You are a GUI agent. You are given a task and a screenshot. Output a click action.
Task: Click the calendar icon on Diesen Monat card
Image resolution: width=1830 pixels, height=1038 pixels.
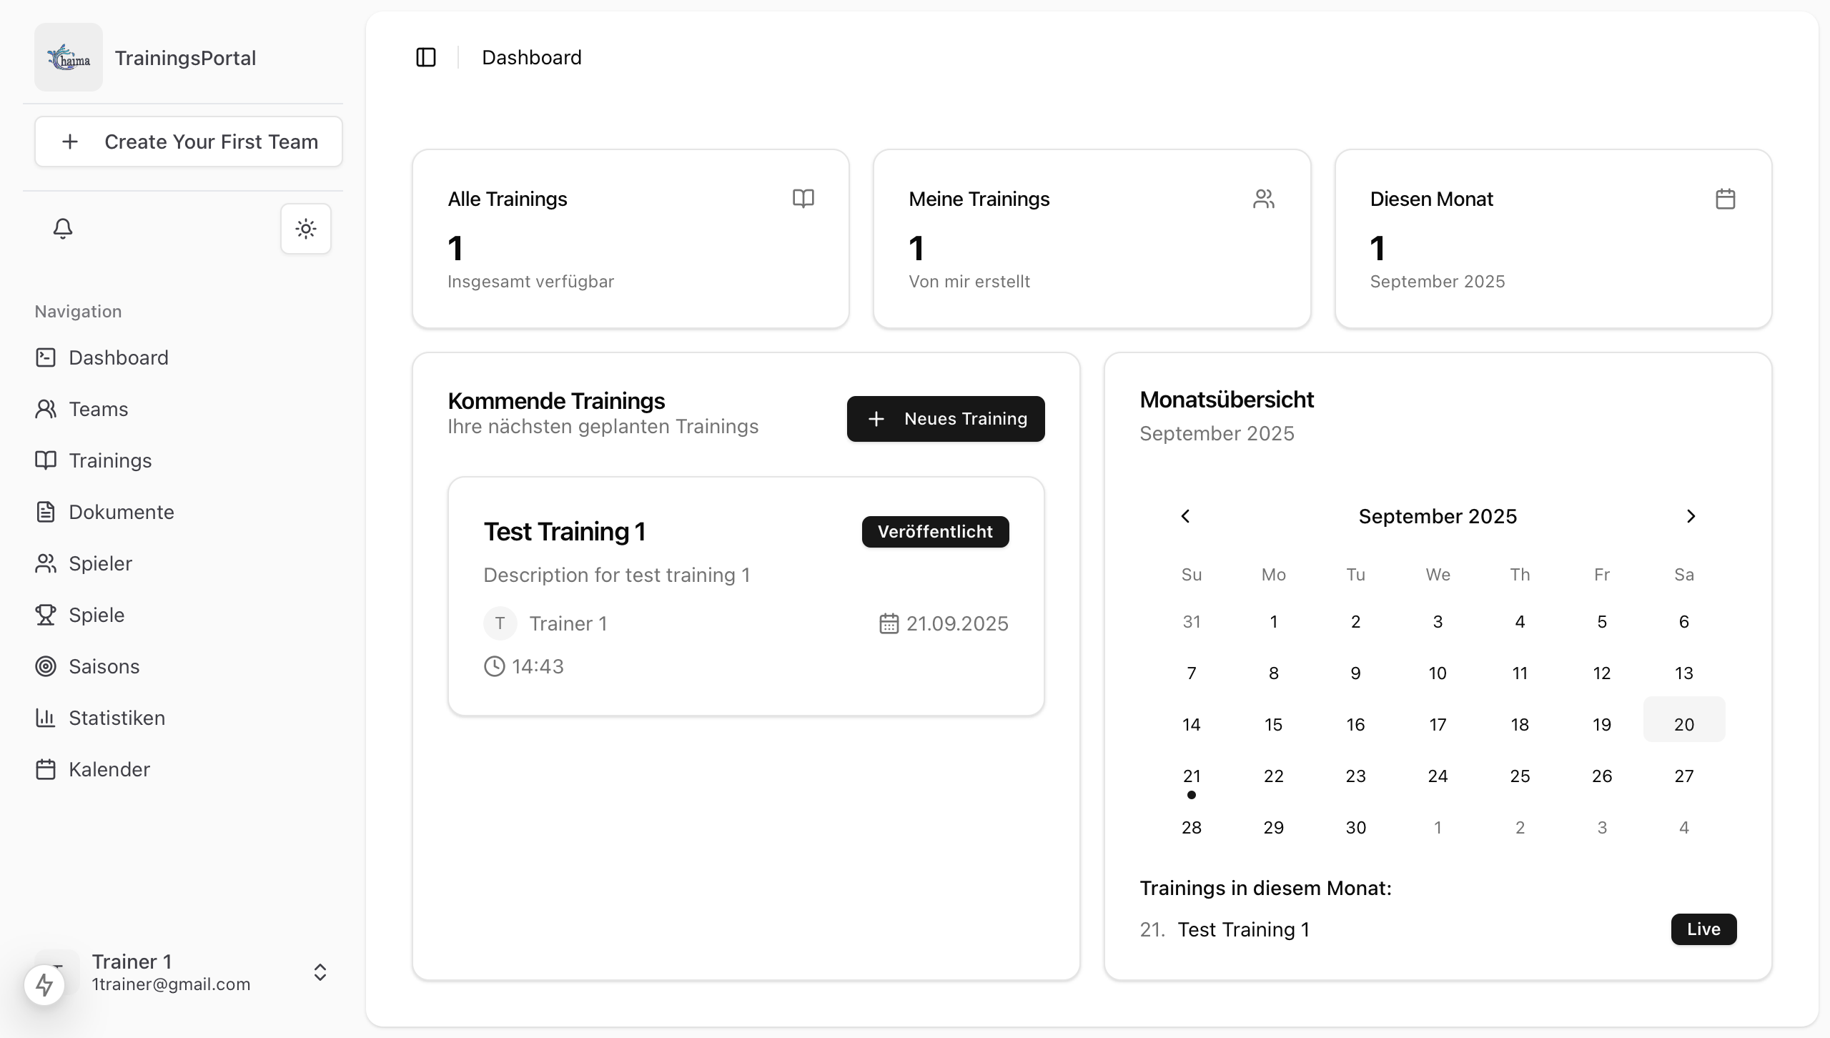pyautogui.click(x=1726, y=199)
